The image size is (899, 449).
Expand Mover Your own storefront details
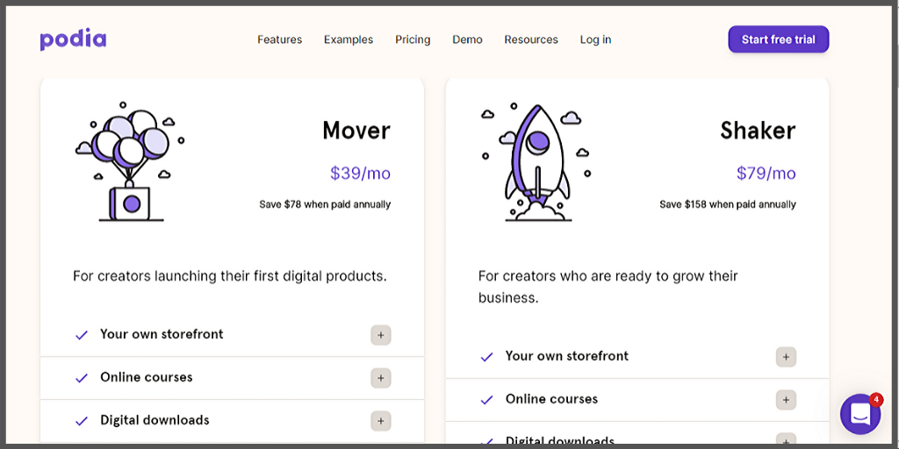(x=381, y=335)
